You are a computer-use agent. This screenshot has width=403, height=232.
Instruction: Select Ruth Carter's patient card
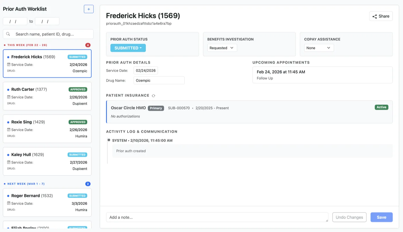click(x=47, y=96)
